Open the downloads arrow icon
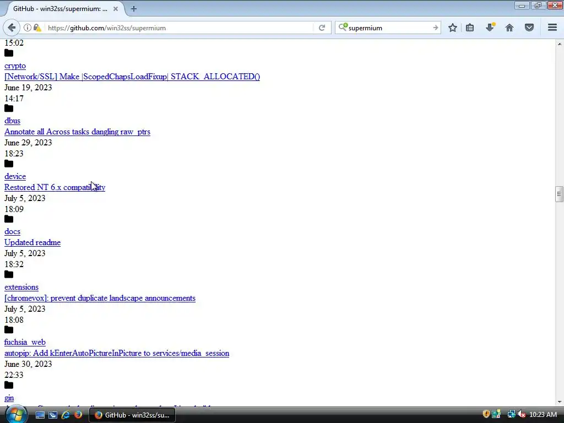 (x=490, y=28)
